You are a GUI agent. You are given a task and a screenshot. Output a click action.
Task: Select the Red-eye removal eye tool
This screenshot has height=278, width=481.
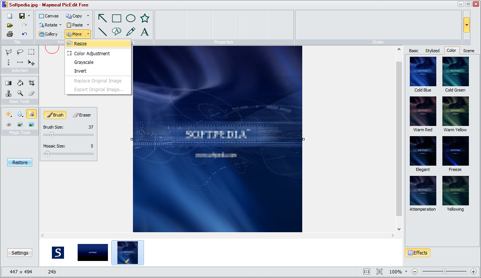(x=9, y=124)
